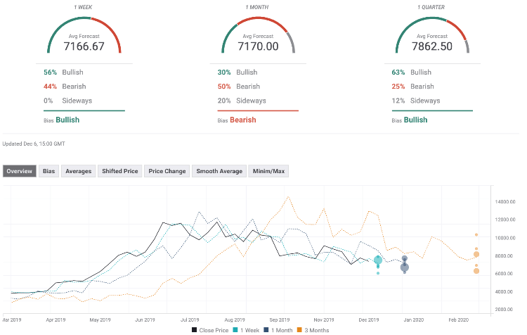Click the large teal 1 Week forecast bubble
Image resolution: width=527 pixels, height=335 pixels.
pyautogui.click(x=379, y=261)
